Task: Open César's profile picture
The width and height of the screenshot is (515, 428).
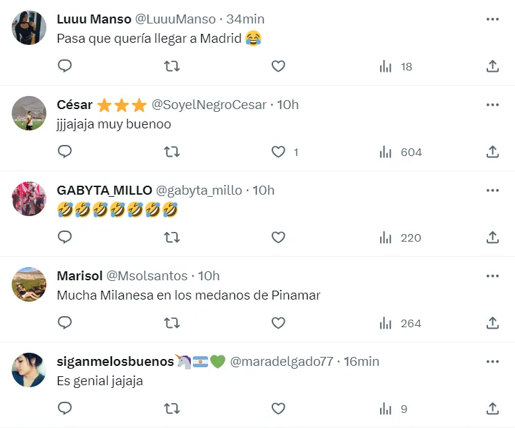Action: 29,114
